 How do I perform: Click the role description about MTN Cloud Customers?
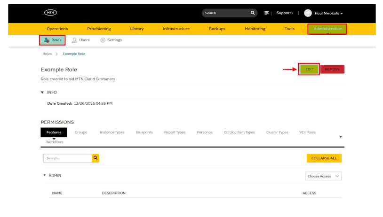coord(78,79)
